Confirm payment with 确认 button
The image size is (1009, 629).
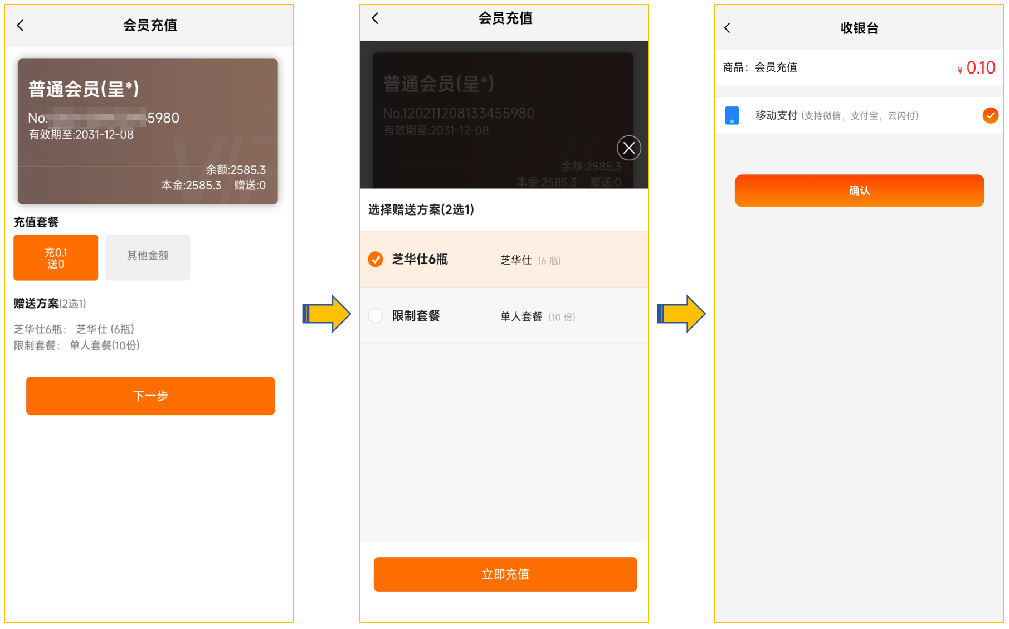(859, 191)
